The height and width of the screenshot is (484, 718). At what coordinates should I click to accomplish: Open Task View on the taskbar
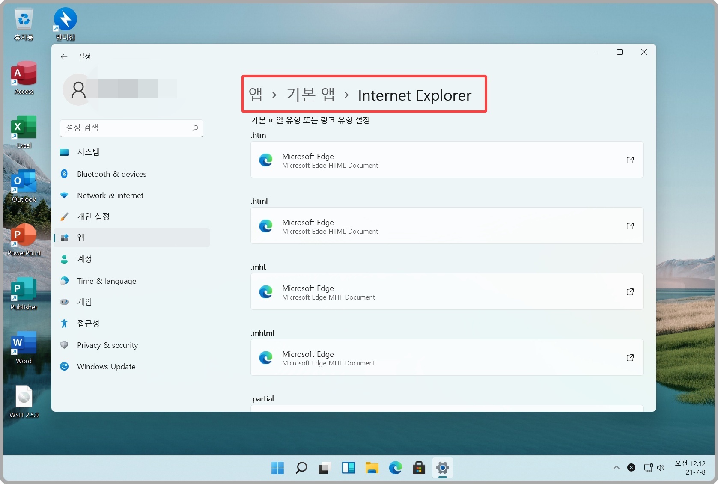tap(325, 468)
